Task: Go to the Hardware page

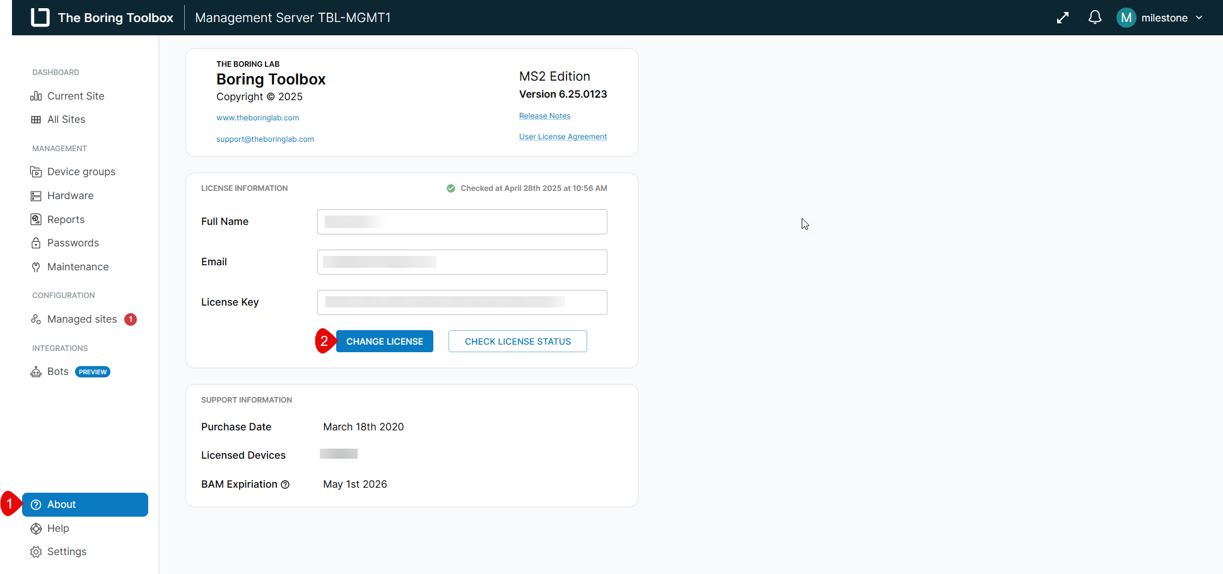Action: coord(70,196)
